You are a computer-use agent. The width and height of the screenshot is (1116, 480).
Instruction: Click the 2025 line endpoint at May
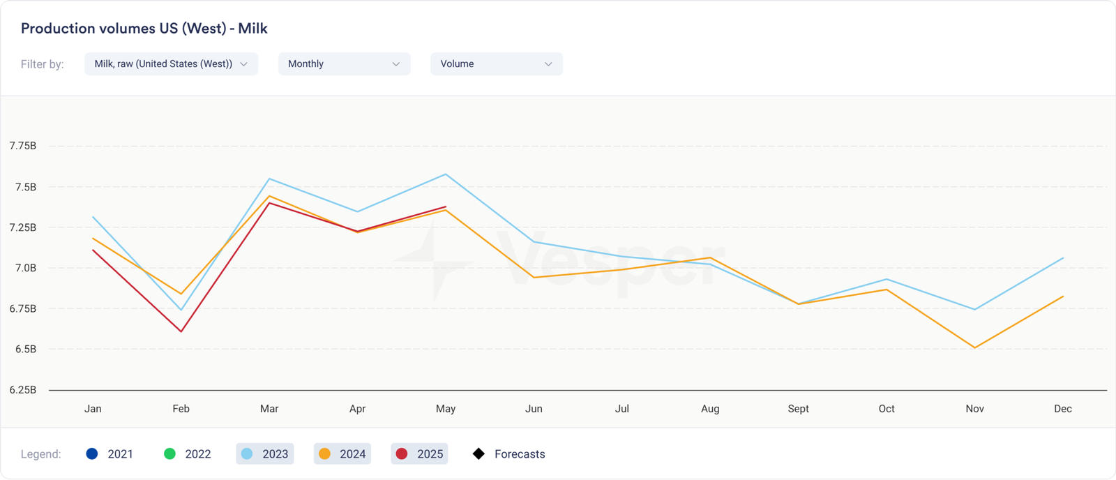pyautogui.click(x=446, y=207)
